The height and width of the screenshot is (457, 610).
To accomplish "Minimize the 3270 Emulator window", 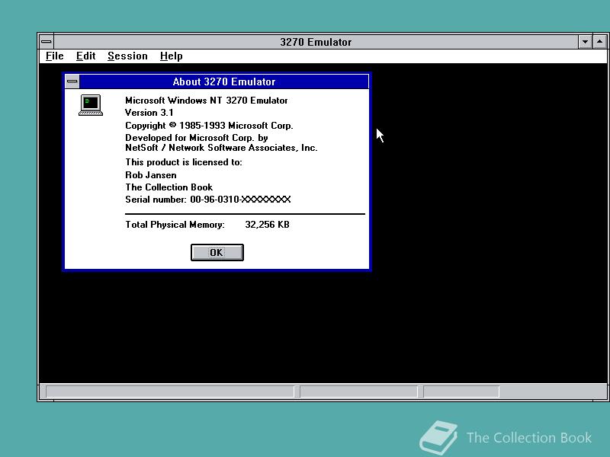I will coord(585,42).
